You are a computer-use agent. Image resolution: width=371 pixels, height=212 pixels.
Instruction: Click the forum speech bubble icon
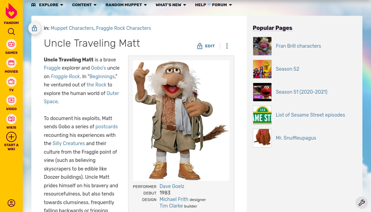point(209,4)
